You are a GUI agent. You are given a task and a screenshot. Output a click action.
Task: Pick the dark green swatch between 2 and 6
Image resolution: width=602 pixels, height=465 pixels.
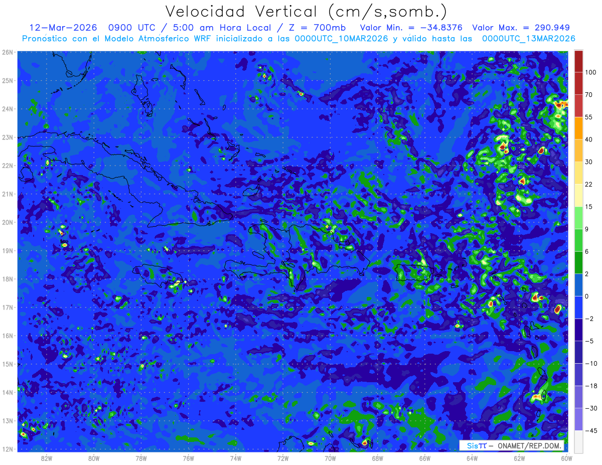point(578,263)
